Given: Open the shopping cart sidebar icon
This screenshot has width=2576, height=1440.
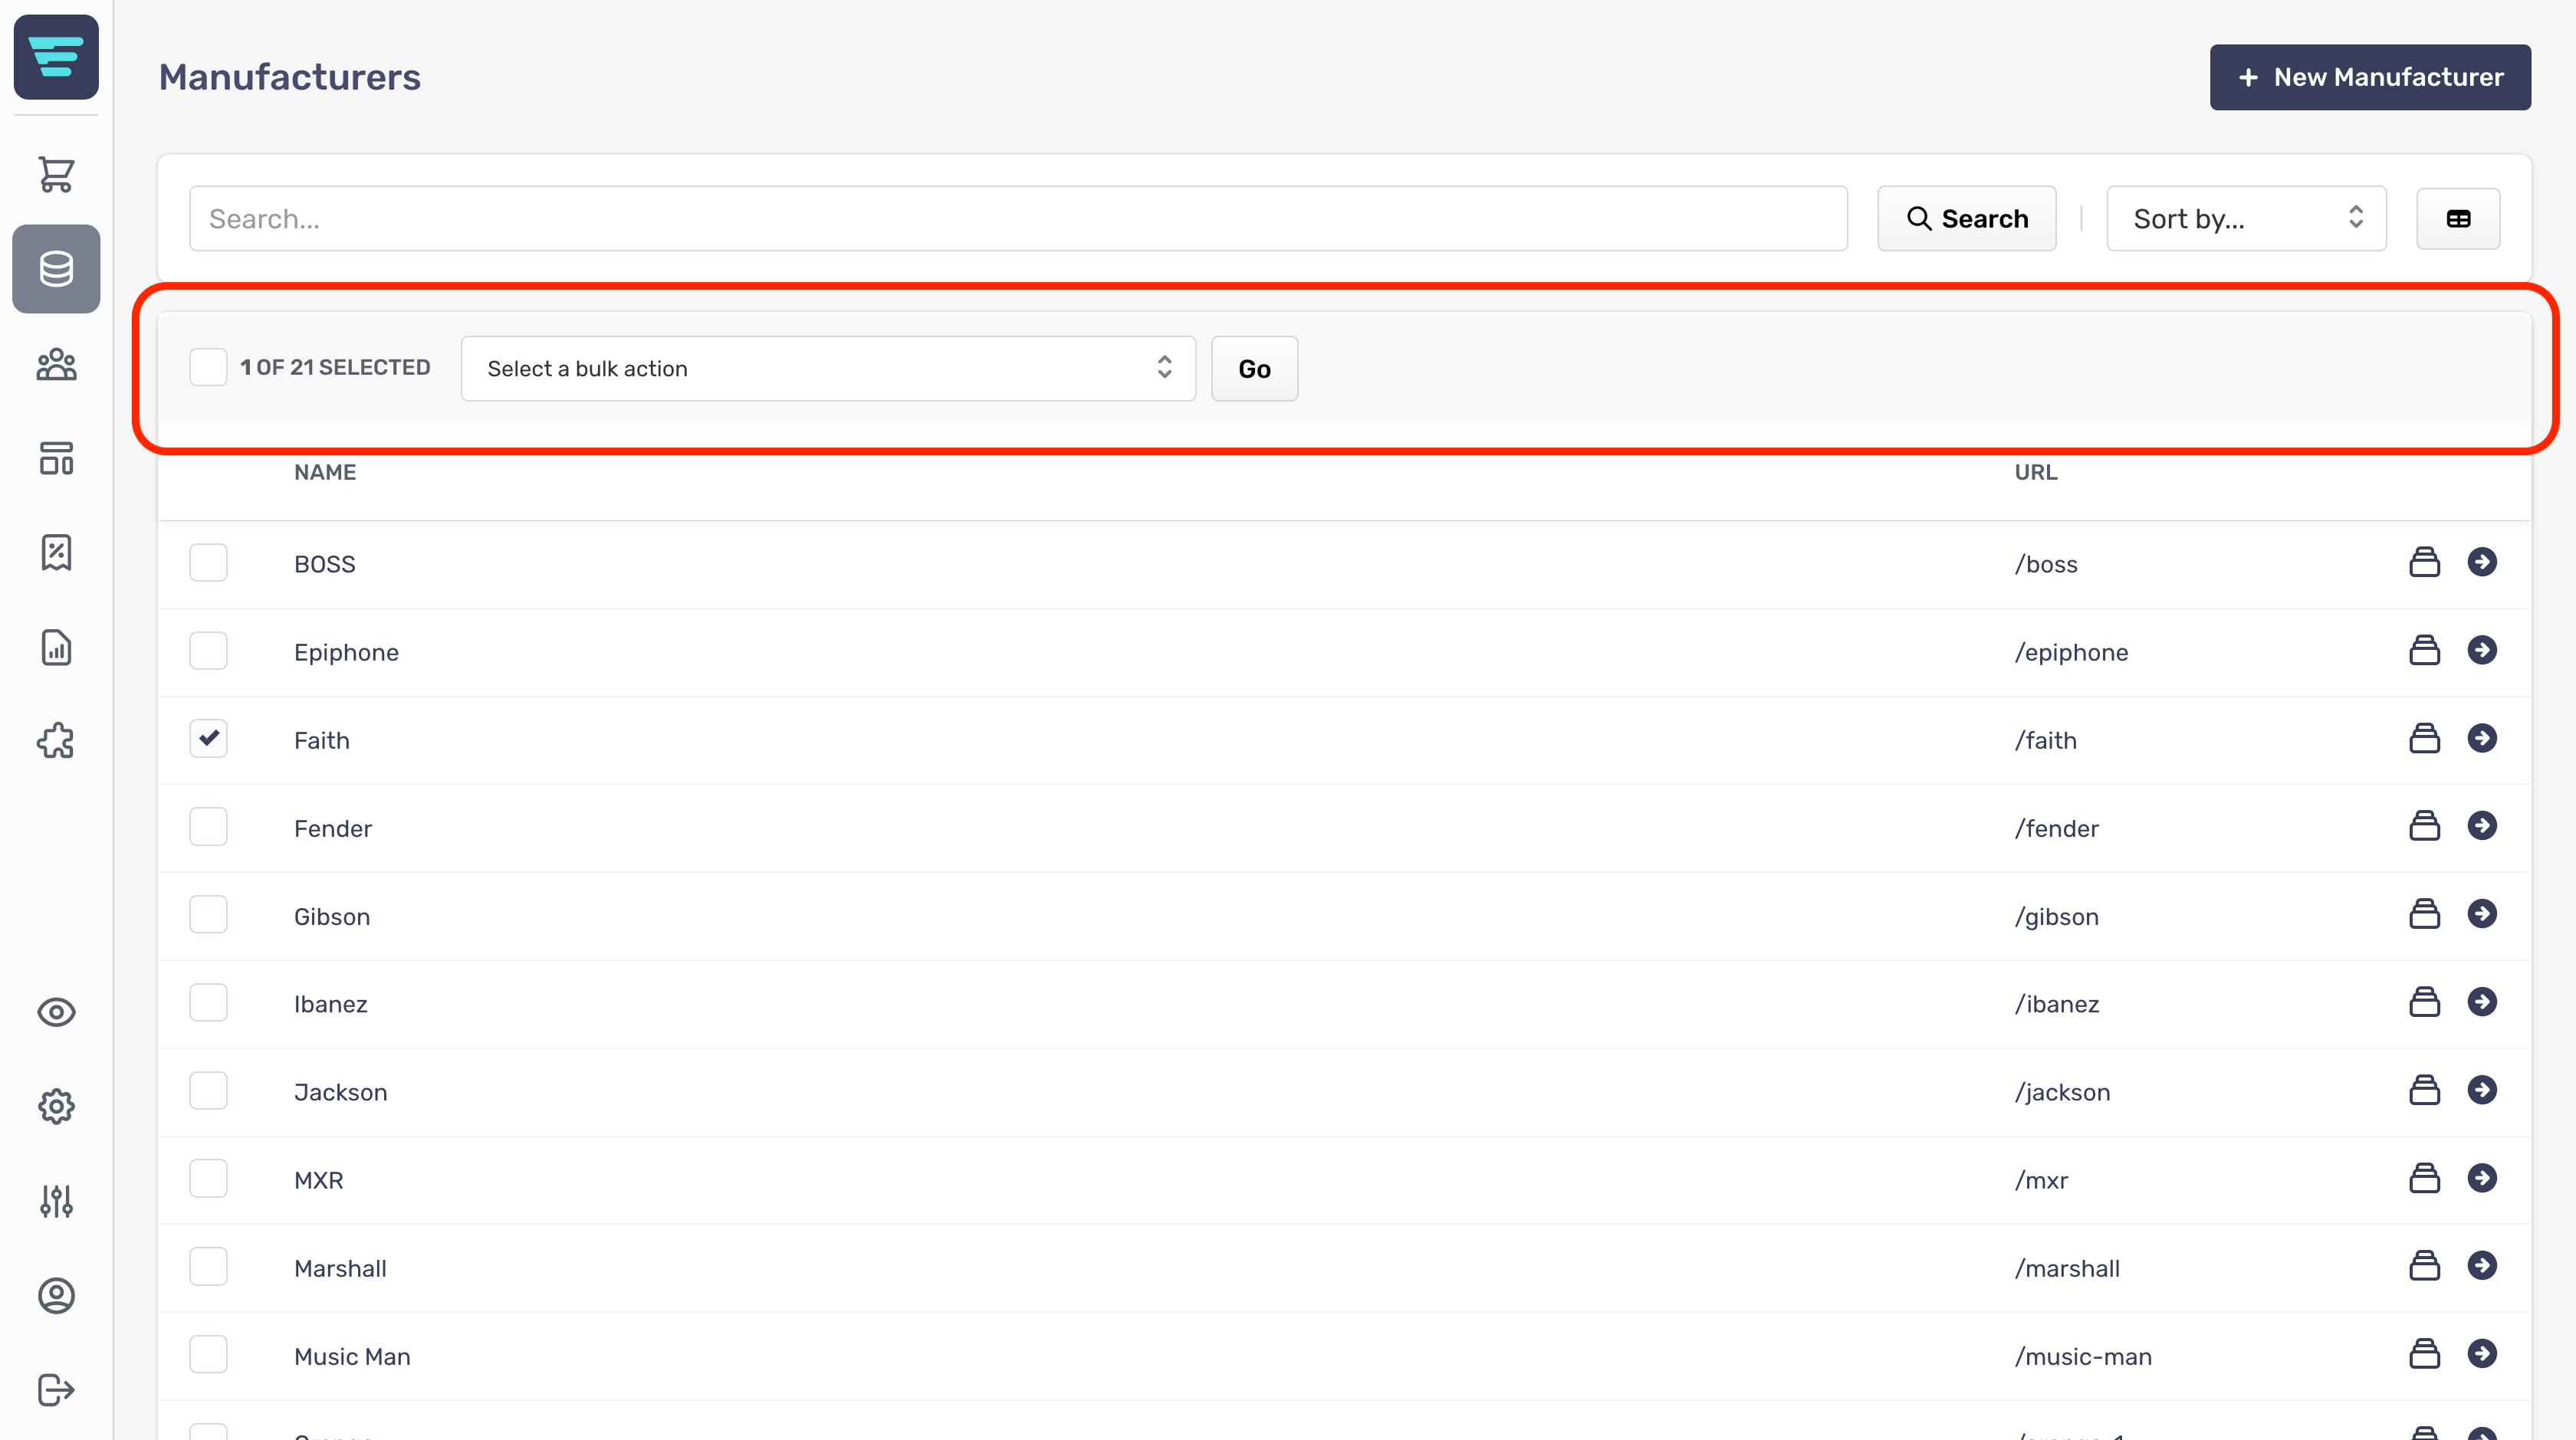Looking at the screenshot, I should click(x=56, y=174).
